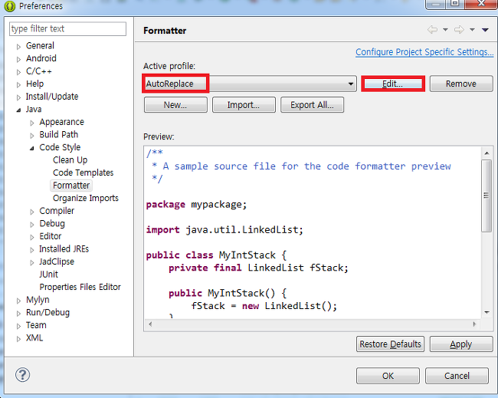Viewport: 498px width, 398px height.
Task: Expand the Appearance node under Java
Action: tap(31, 123)
